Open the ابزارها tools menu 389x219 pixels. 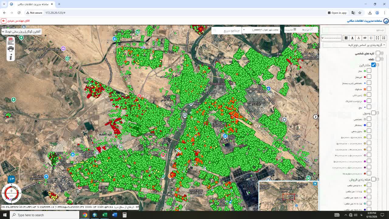[308, 30]
